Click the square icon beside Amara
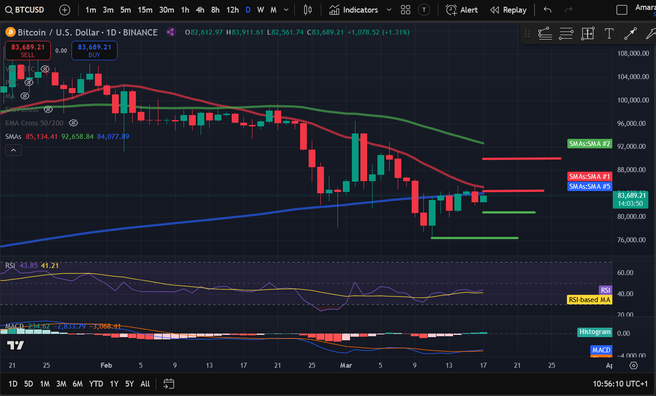 [x=621, y=10]
